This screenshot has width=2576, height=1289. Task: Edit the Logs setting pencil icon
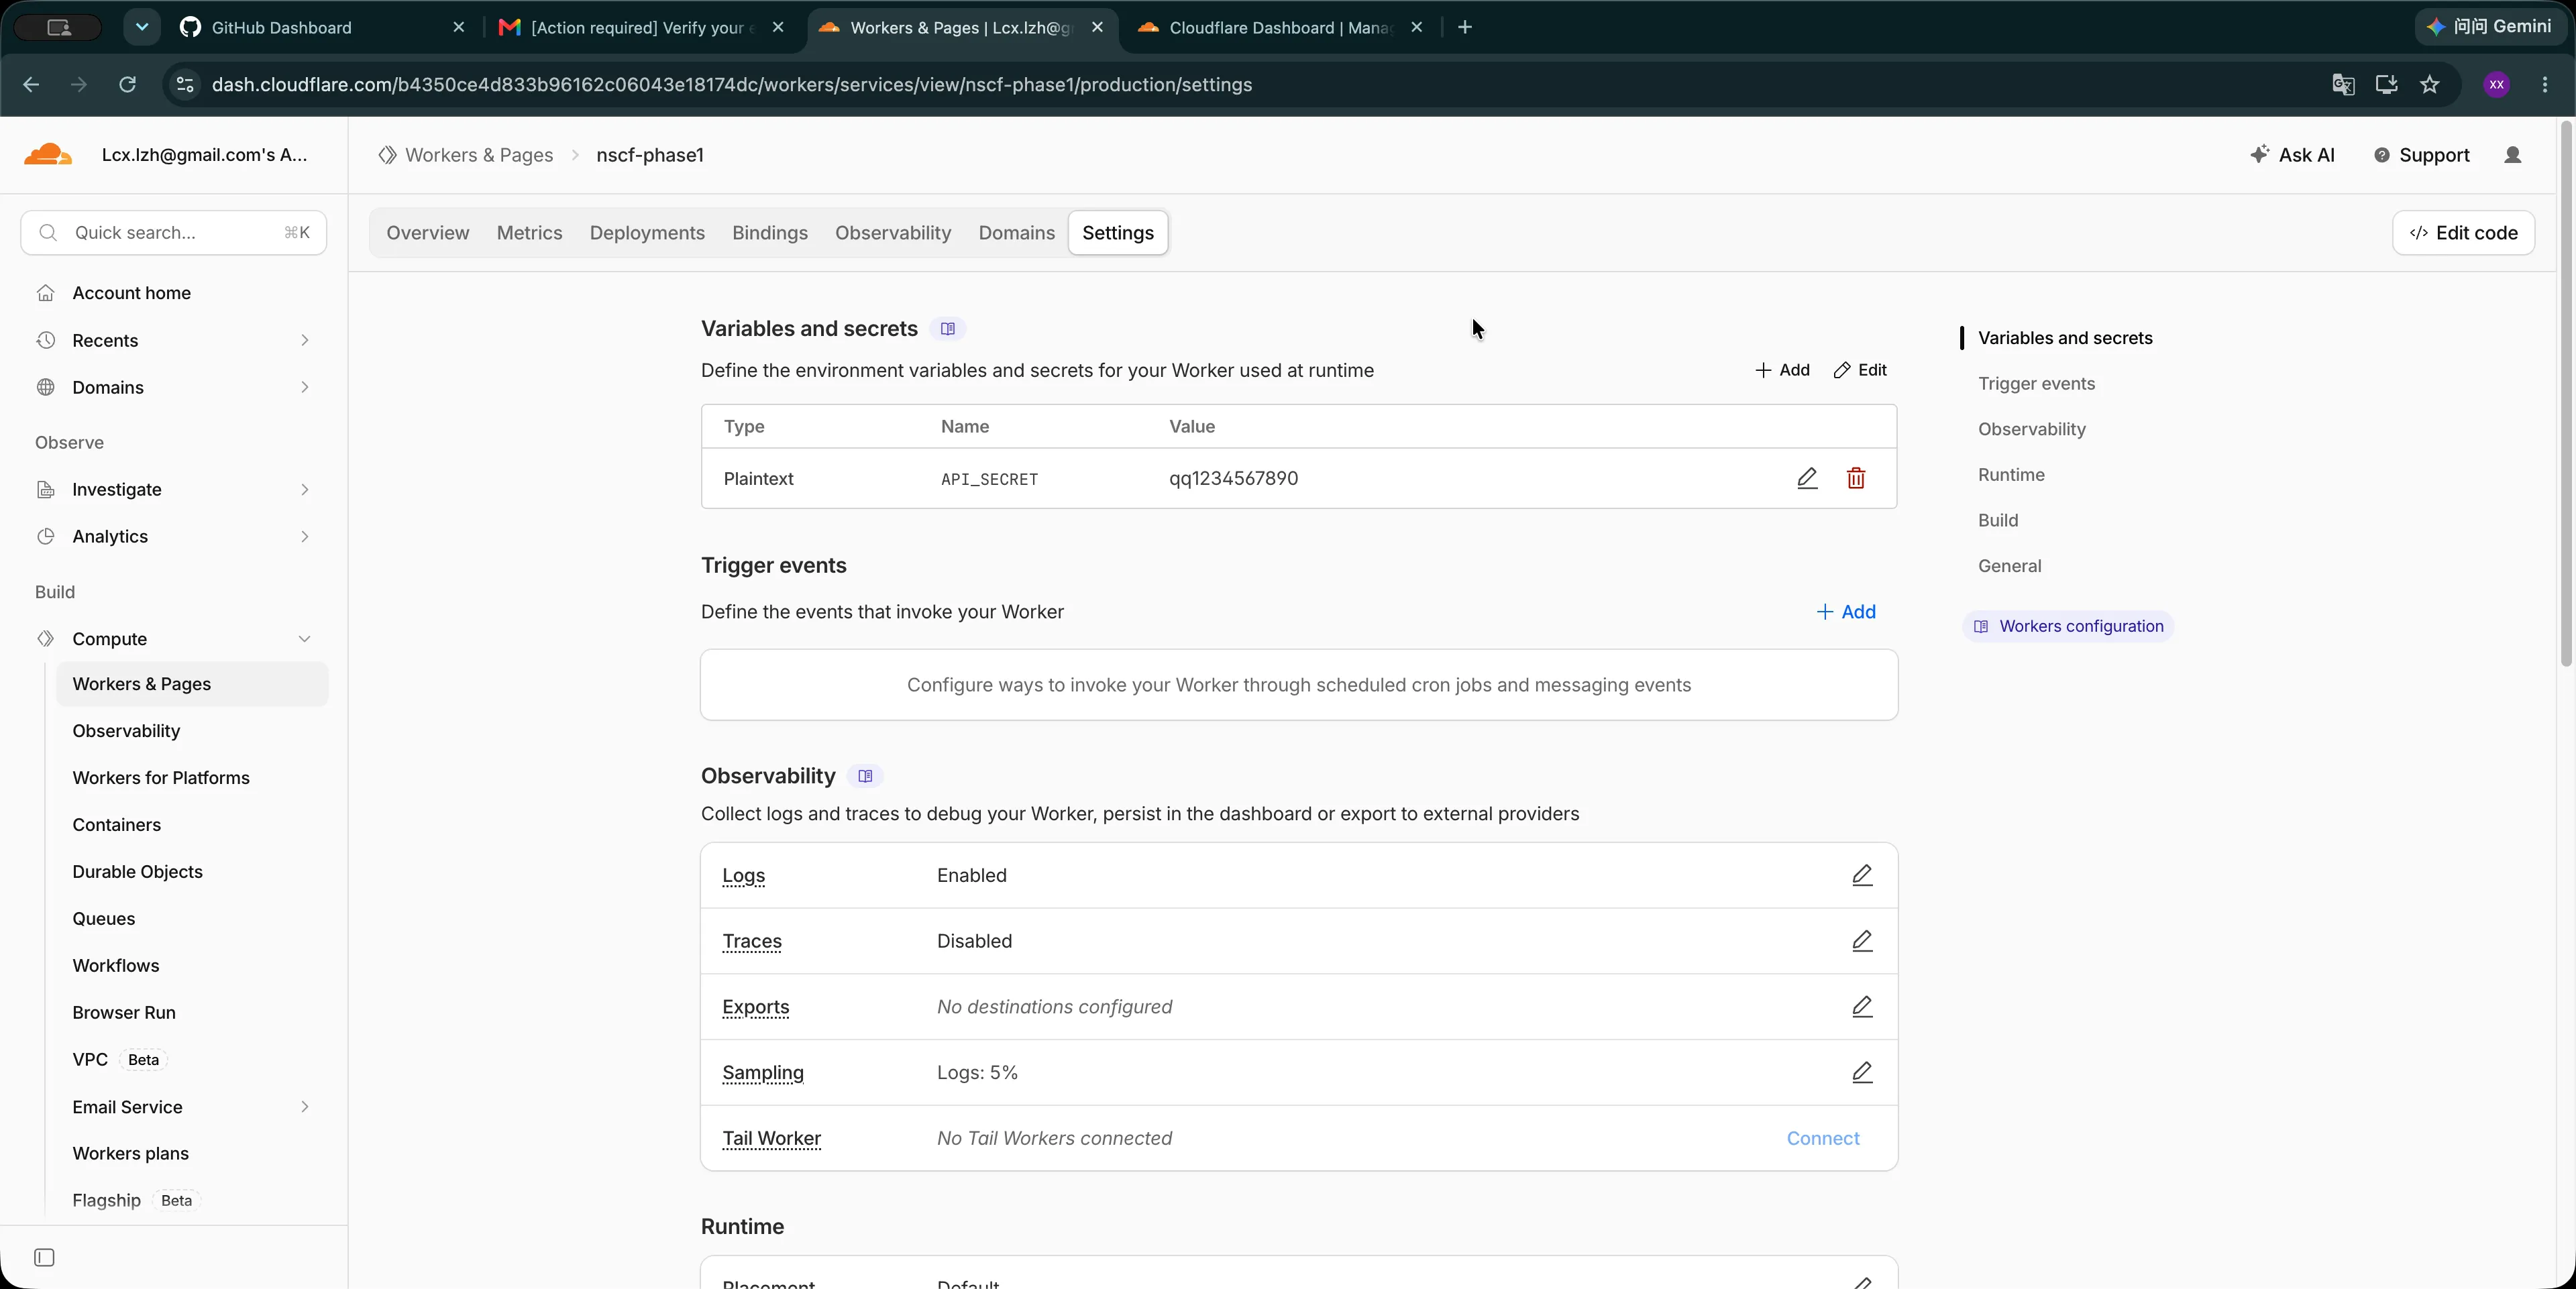point(1862,875)
